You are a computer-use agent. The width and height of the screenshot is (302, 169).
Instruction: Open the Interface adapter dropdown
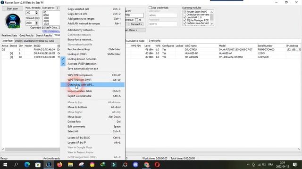(x=37, y=41)
